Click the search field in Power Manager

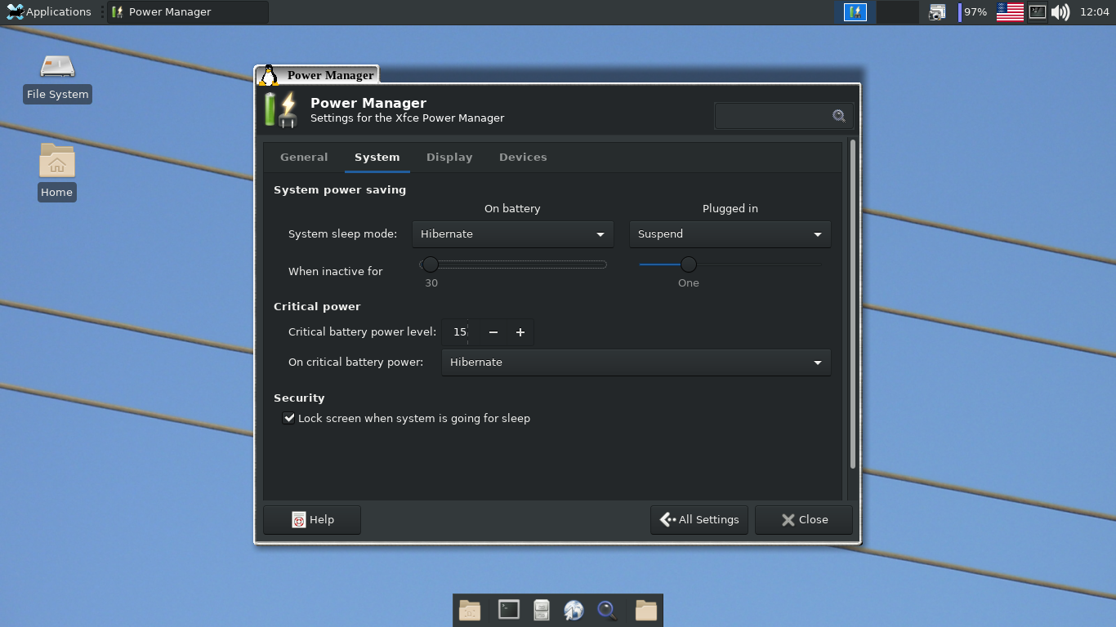[x=783, y=116]
